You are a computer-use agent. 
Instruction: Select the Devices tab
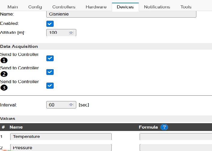pyautogui.click(x=125, y=7)
